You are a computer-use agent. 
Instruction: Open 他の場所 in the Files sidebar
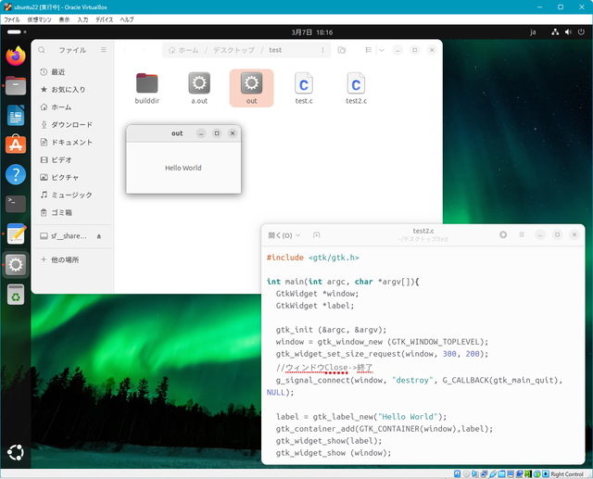click(65, 259)
